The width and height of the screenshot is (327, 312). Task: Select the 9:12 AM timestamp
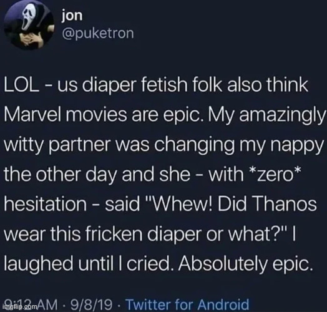coord(31,305)
